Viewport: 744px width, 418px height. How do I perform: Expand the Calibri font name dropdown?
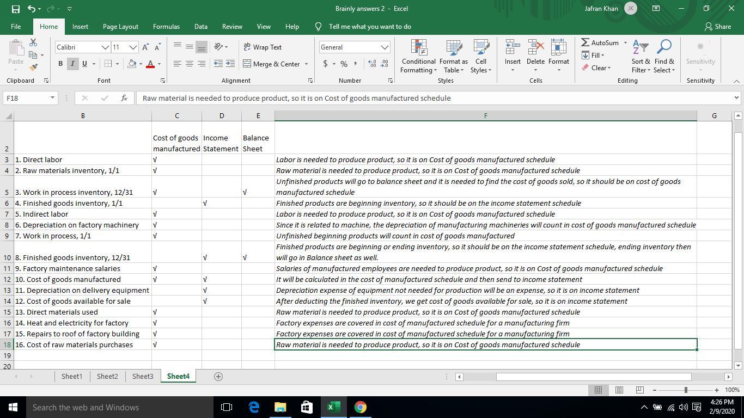coord(105,47)
